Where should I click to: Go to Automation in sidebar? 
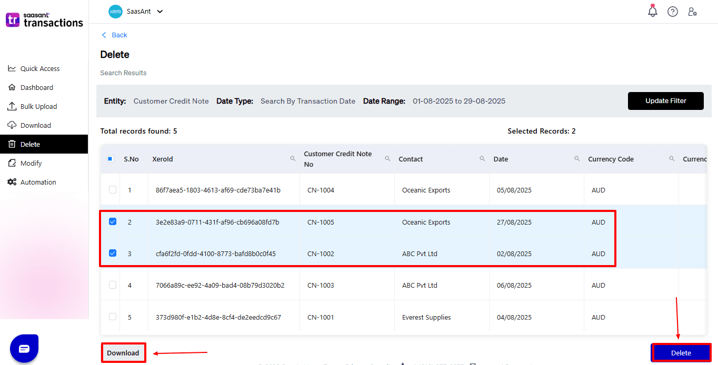[x=38, y=182]
